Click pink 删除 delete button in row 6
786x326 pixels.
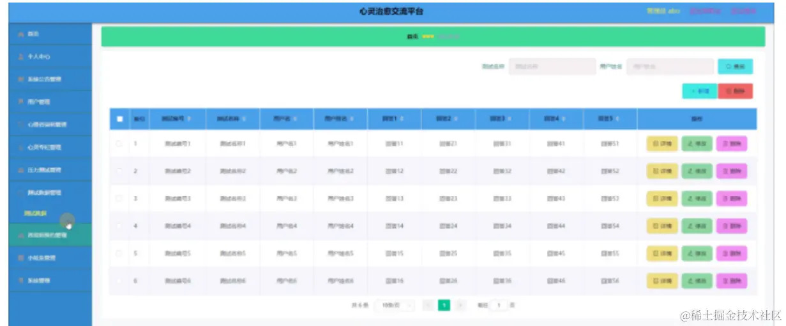click(x=732, y=281)
